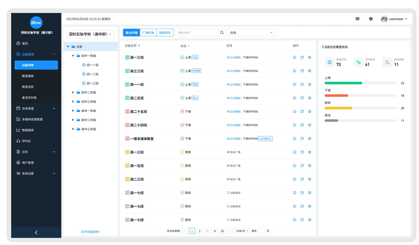Open settings gear for 高三三班 row
Screen dimensions: 419x245
point(310,71)
